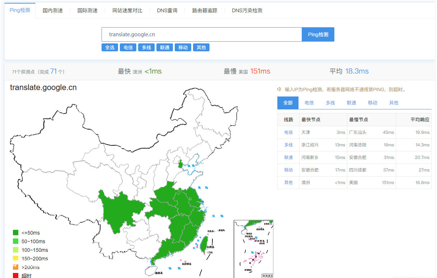
Task: Open 路由器追踪 tab
Action: pyautogui.click(x=205, y=10)
